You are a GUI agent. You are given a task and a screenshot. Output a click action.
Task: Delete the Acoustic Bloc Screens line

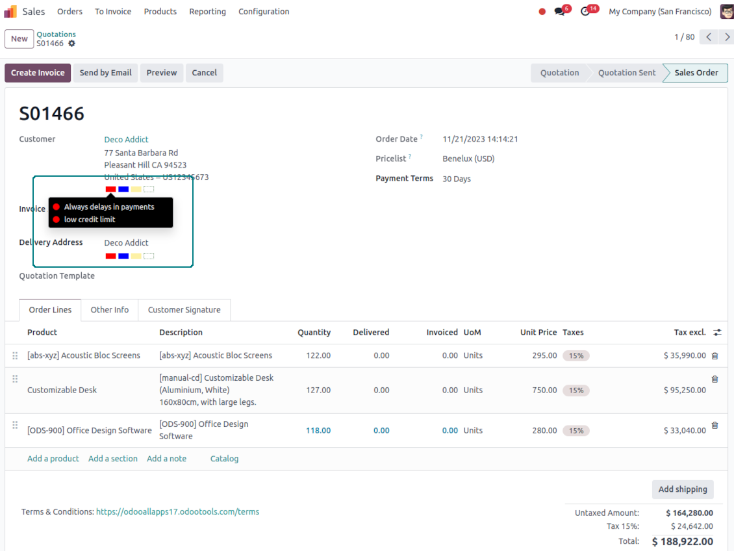pos(715,356)
